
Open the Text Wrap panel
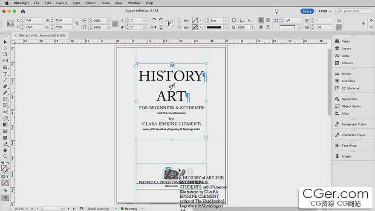coord(349,145)
